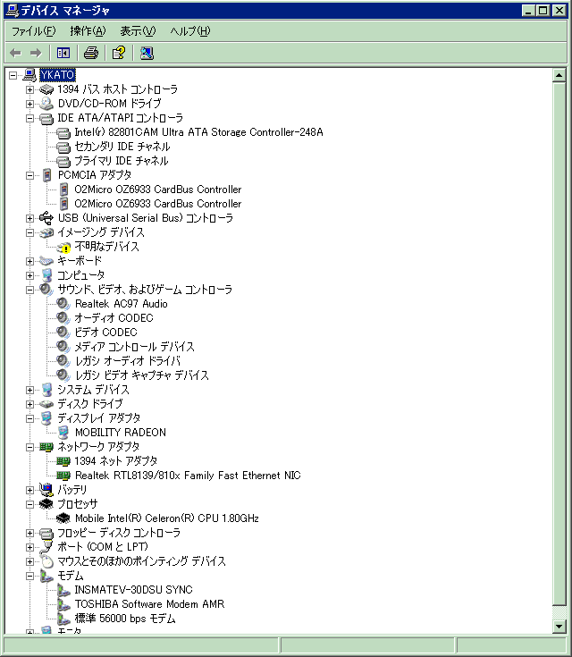Click the 1394 ネット アダプタ network icon
Viewport: 572px width, 657px height.
pyautogui.click(x=63, y=461)
